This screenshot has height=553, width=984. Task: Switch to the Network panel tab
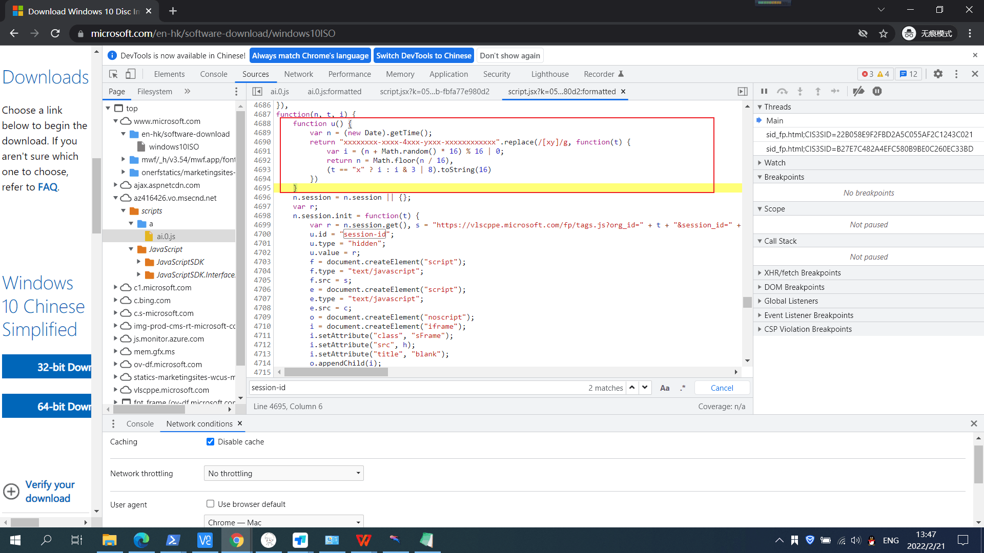[298, 74]
